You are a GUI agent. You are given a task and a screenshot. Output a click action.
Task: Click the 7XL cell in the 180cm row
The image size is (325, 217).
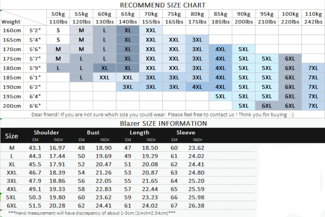pyautogui.click(x=313, y=68)
